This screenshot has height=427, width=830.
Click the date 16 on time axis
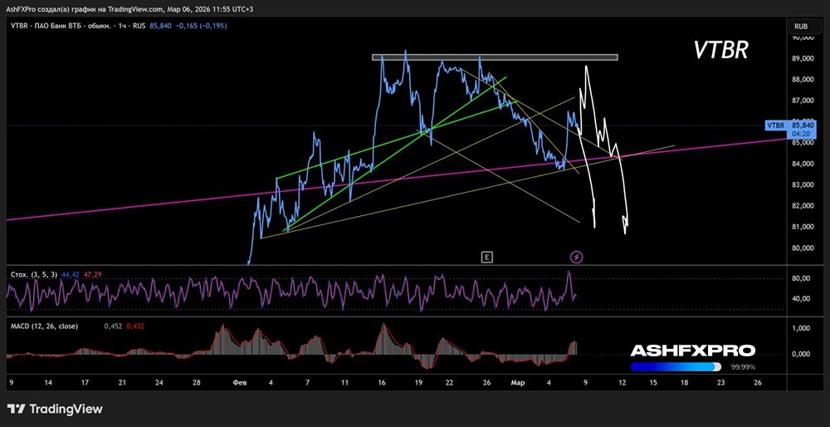pyautogui.click(x=382, y=382)
